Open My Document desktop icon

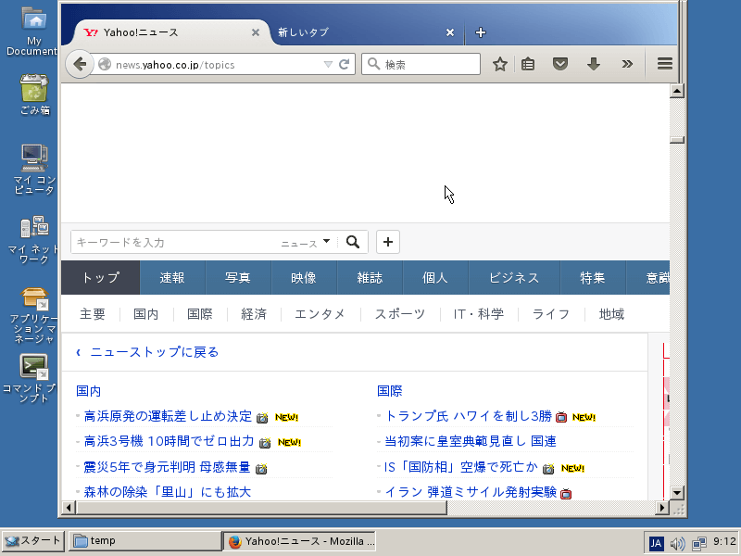(x=33, y=32)
